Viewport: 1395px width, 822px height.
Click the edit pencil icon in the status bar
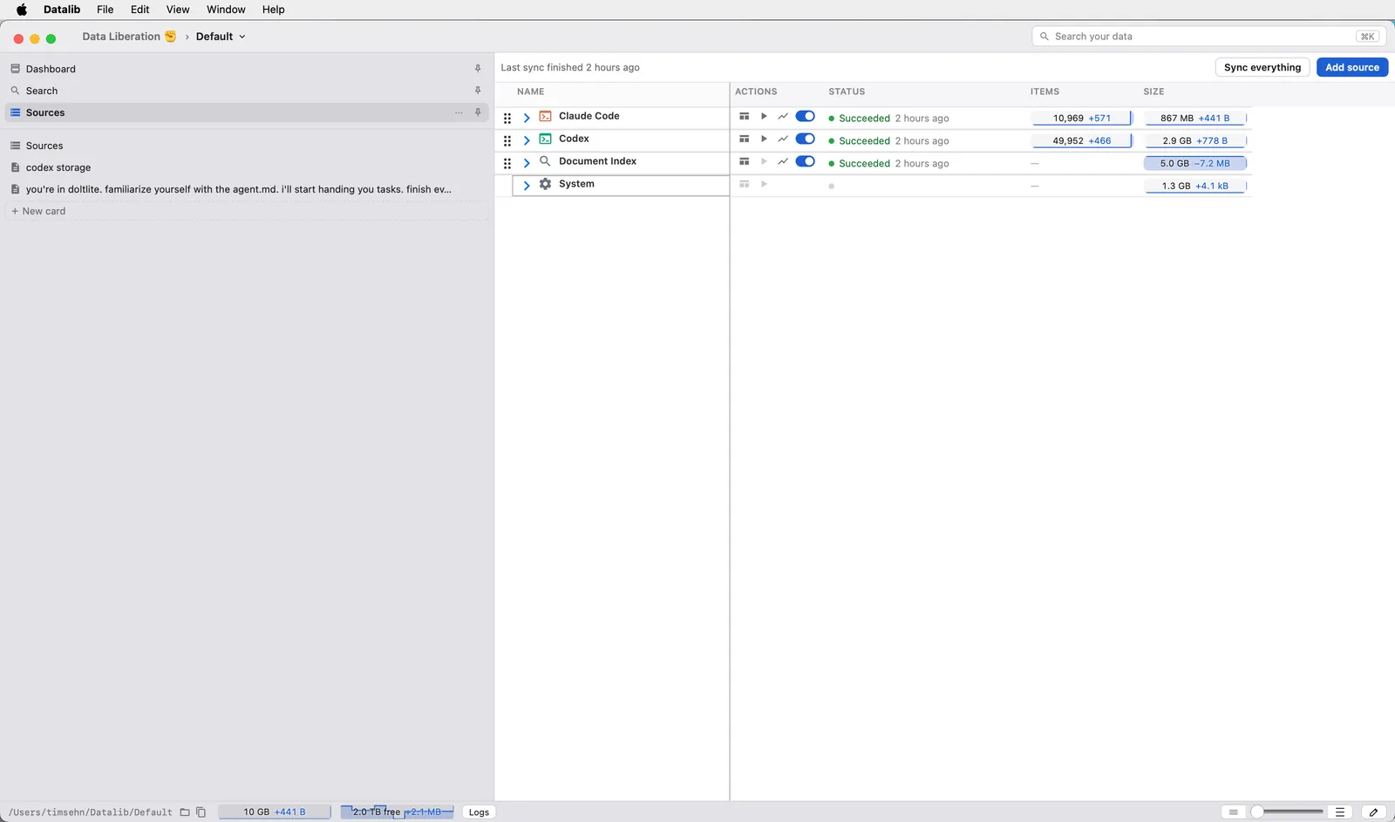click(x=1373, y=812)
